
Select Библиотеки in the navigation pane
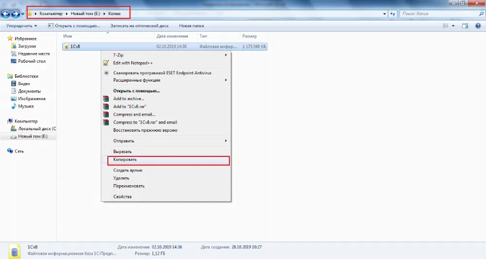pos(26,76)
